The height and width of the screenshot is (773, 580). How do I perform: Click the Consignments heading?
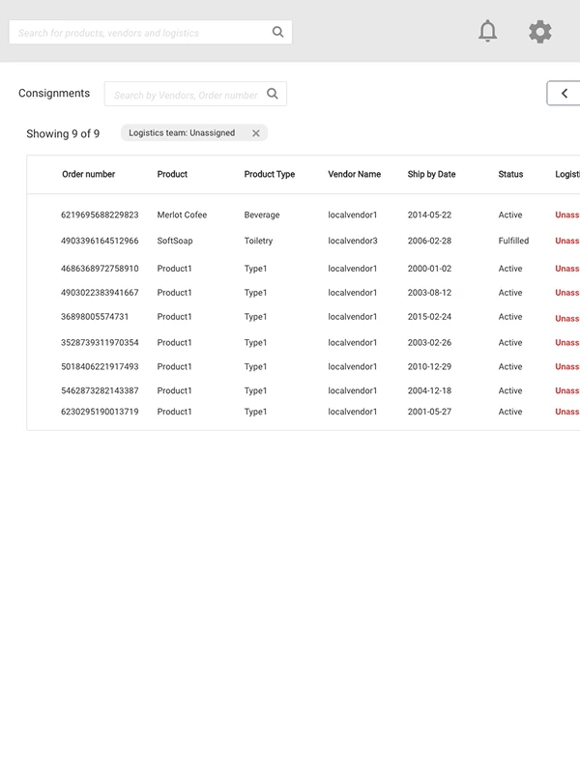click(54, 93)
